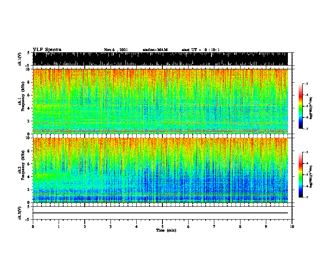Select the 'start UT = 0 : 10: 1' text
329x254 pixels.
point(201,50)
